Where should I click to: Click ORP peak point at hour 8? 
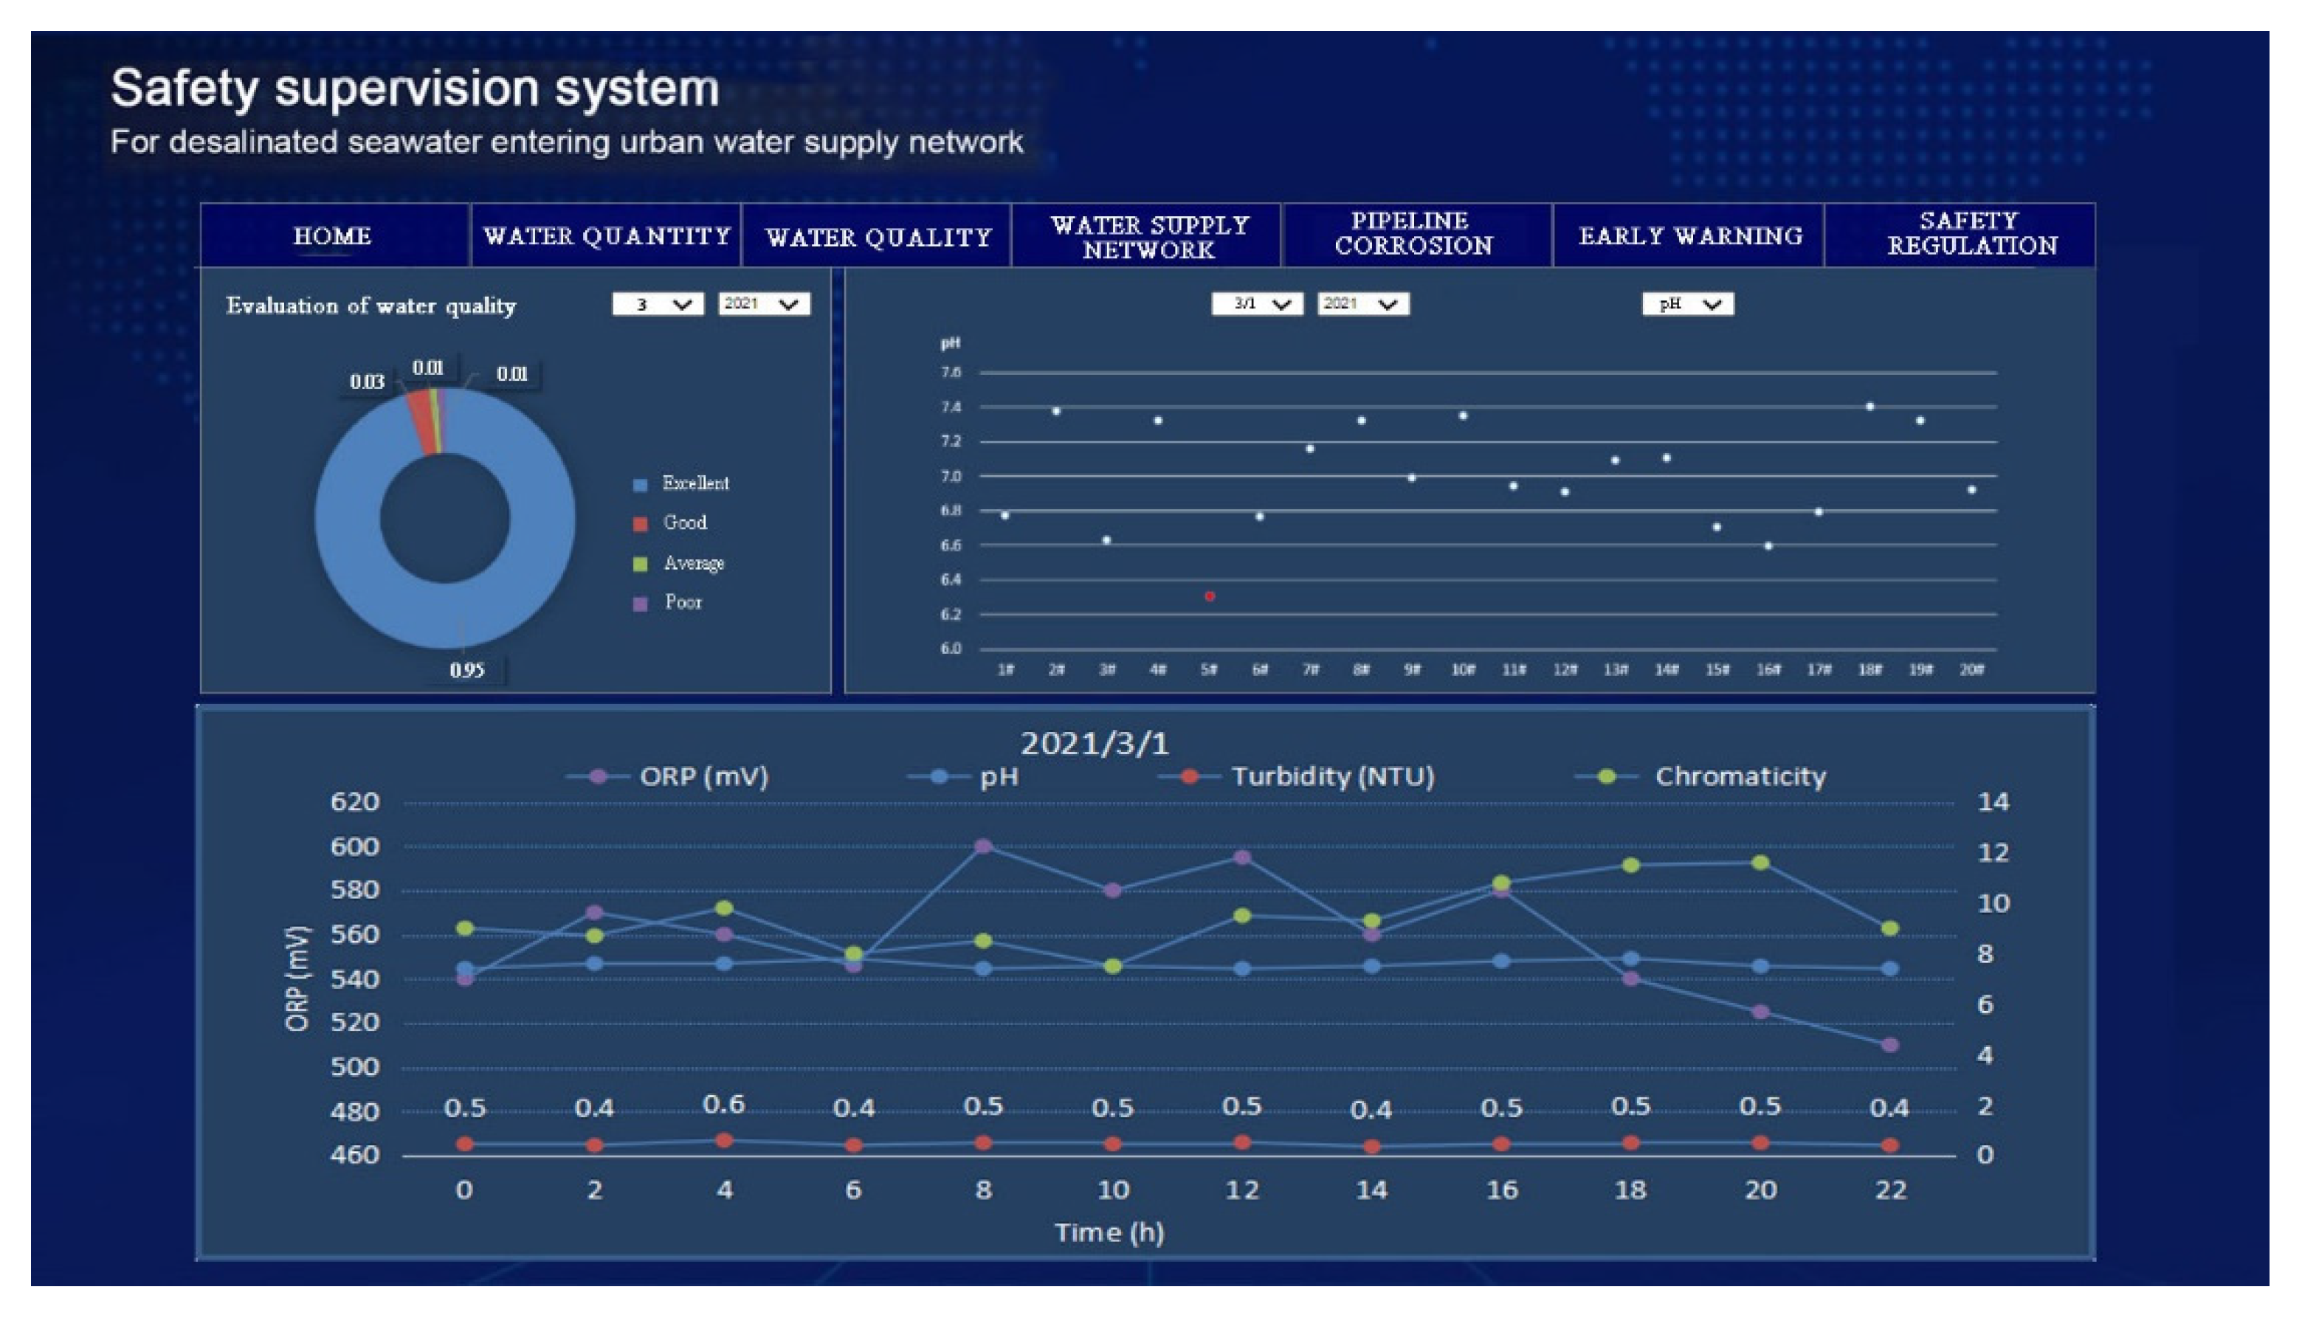point(983,846)
